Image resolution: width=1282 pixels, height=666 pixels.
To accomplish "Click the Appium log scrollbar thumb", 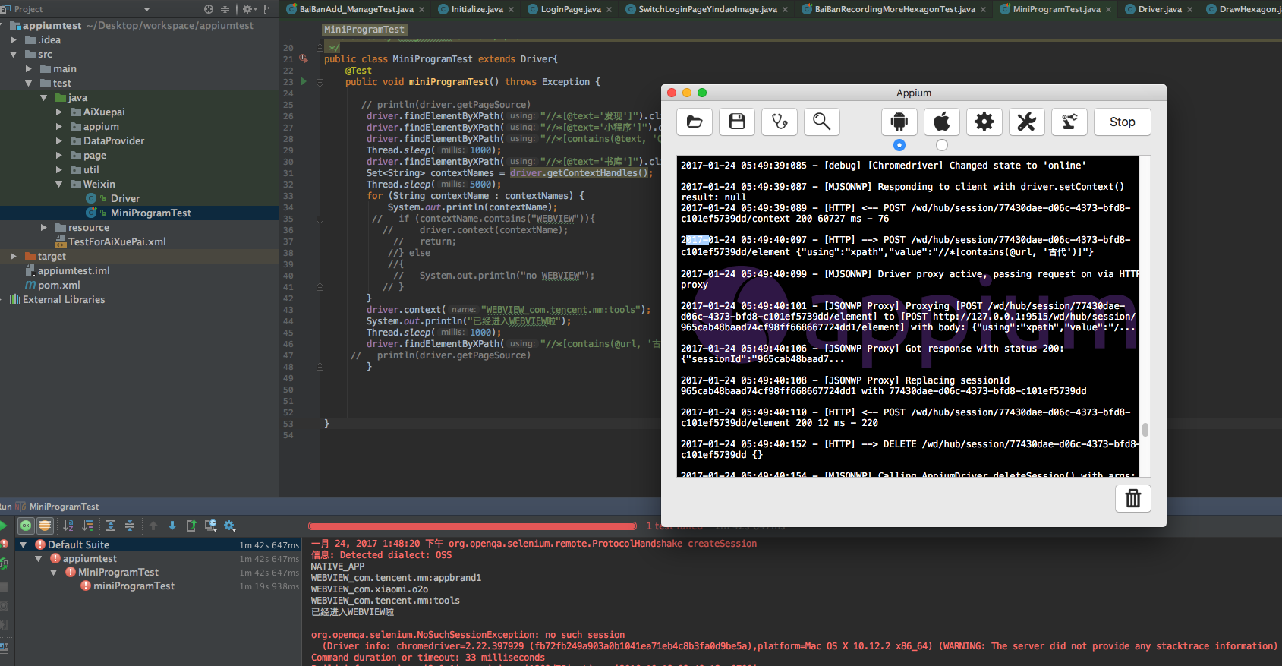I will point(1145,430).
